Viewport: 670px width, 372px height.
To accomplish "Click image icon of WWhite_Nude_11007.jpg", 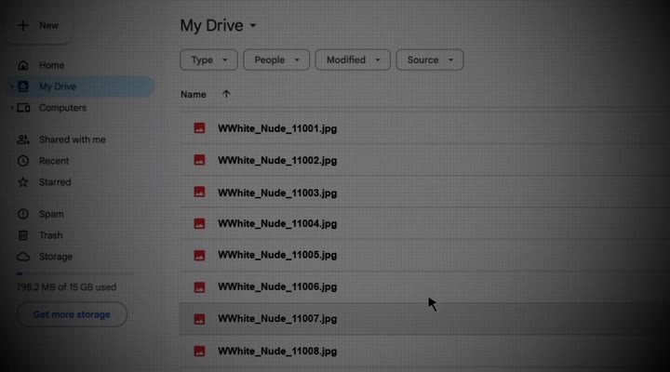I will click(x=199, y=319).
